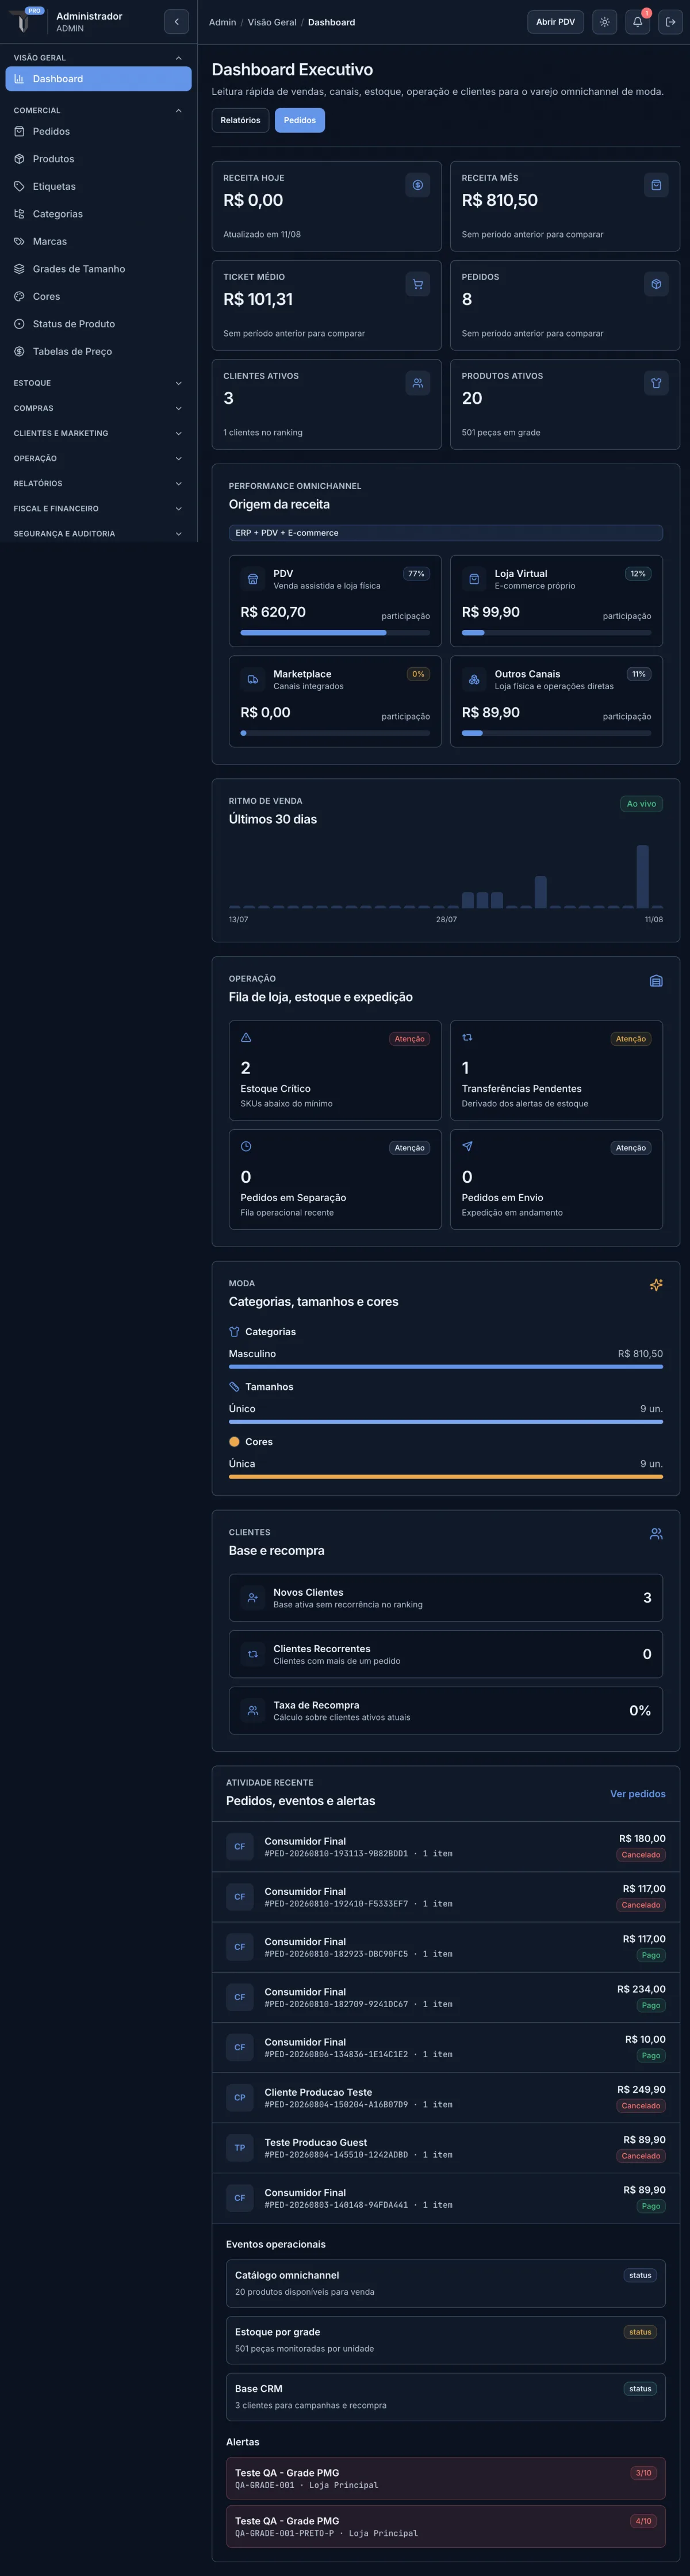This screenshot has width=690, height=2576.
Task: Click the box icon on Pedidos card
Action: point(656,284)
